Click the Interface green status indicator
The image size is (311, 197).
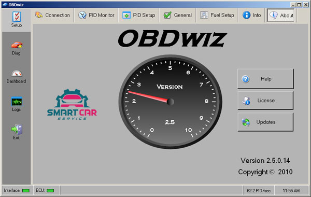tap(26, 191)
